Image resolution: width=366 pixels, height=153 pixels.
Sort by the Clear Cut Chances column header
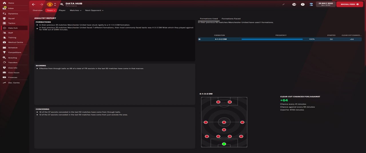pyautogui.click(x=351, y=35)
